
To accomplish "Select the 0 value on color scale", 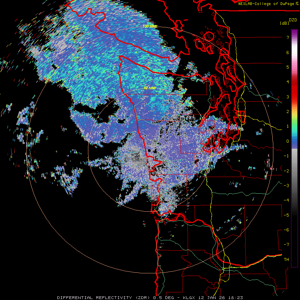I will pos(288,141).
